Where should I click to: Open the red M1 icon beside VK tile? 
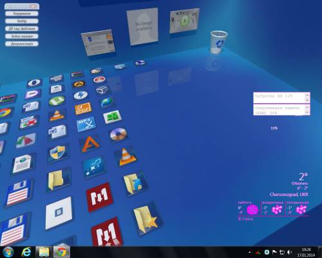click(x=99, y=197)
